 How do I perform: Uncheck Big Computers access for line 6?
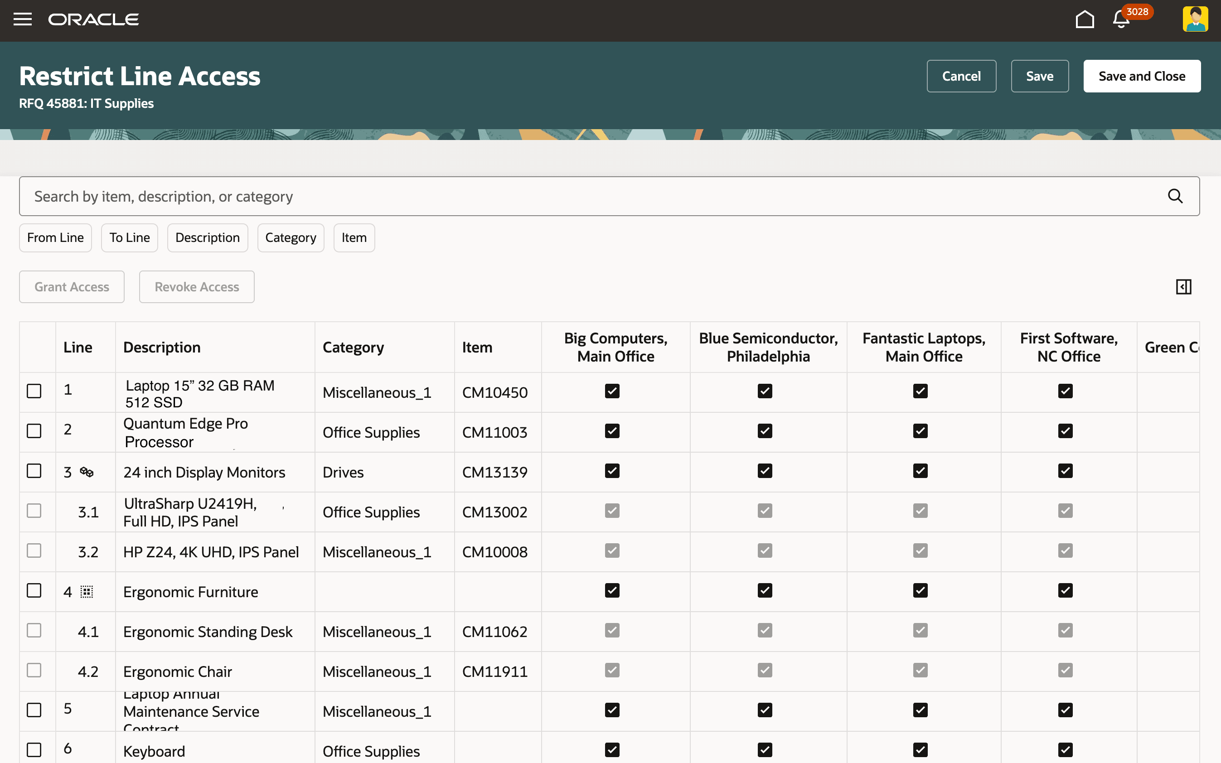(612, 750)
